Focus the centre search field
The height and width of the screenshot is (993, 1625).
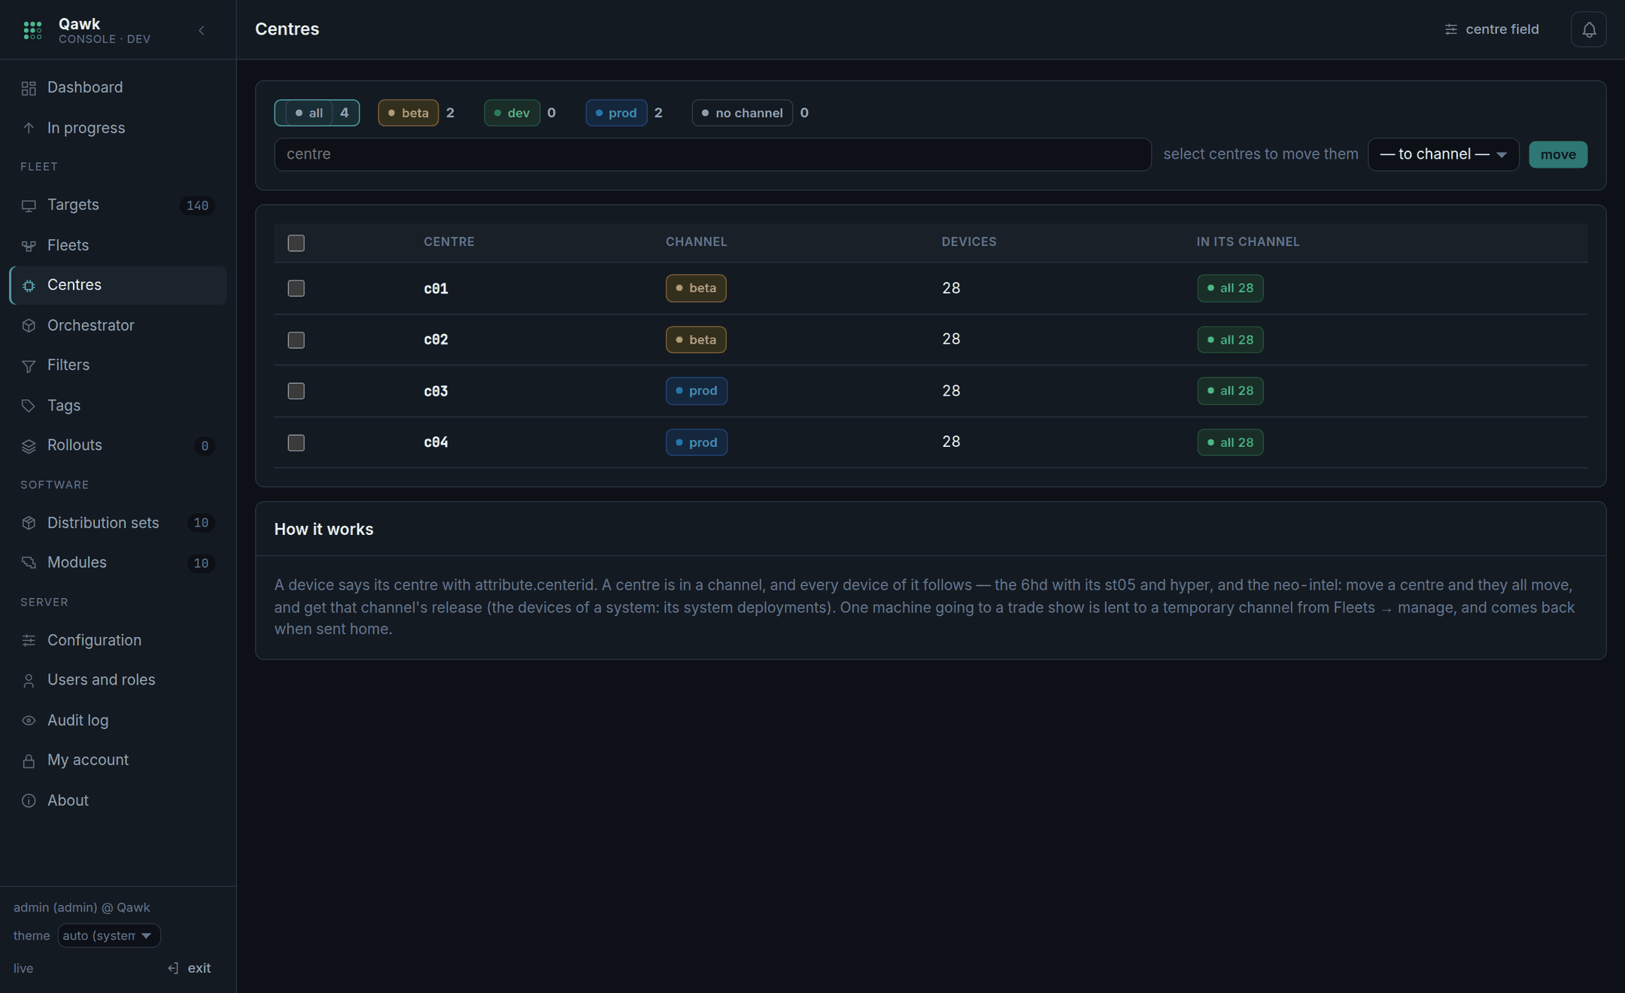(712, 154)
